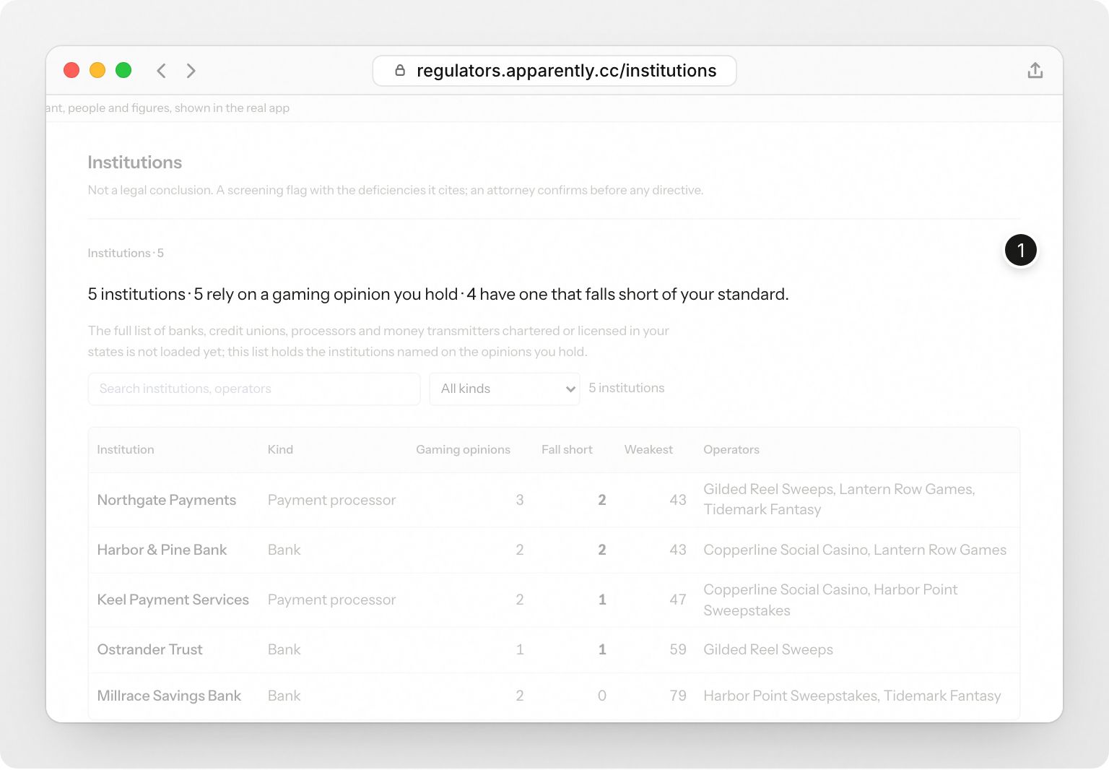Click the browser back arrow
The height and width of the screenshot is (770, 1109).
[162, 71]
